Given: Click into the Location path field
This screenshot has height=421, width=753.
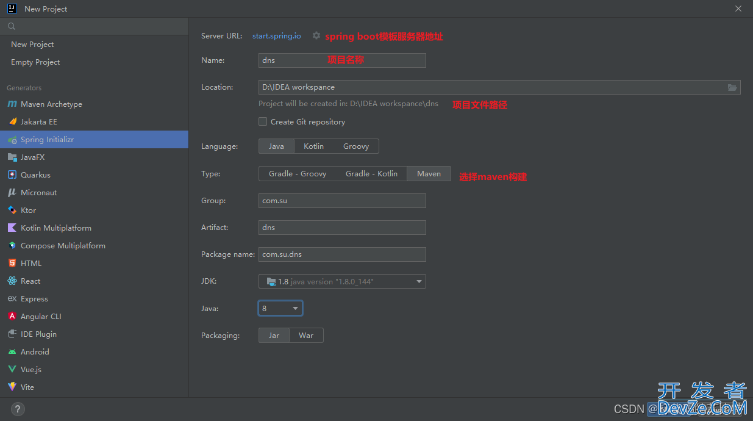Looking at the screenshot, I should (499, 87).
